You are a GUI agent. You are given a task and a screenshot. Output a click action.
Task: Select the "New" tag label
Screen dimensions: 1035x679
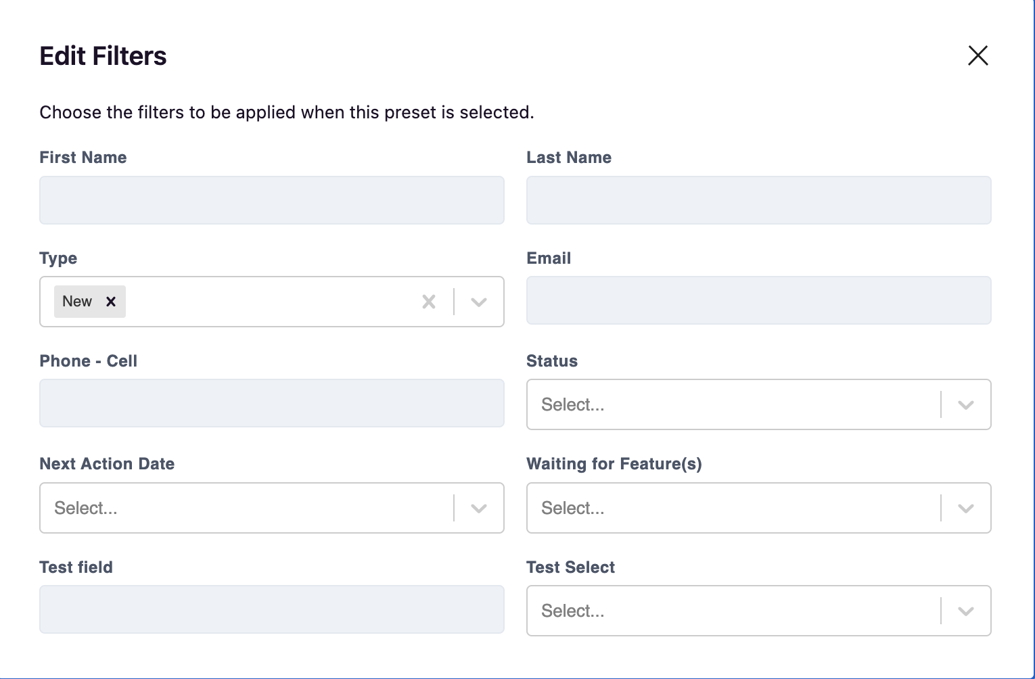click(77, 301)
